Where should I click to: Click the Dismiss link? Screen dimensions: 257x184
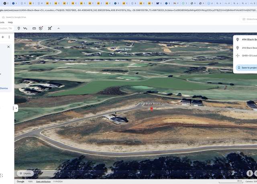tap(4, 88)
